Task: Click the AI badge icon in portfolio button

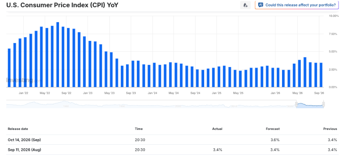Action: tap(260, 5)
